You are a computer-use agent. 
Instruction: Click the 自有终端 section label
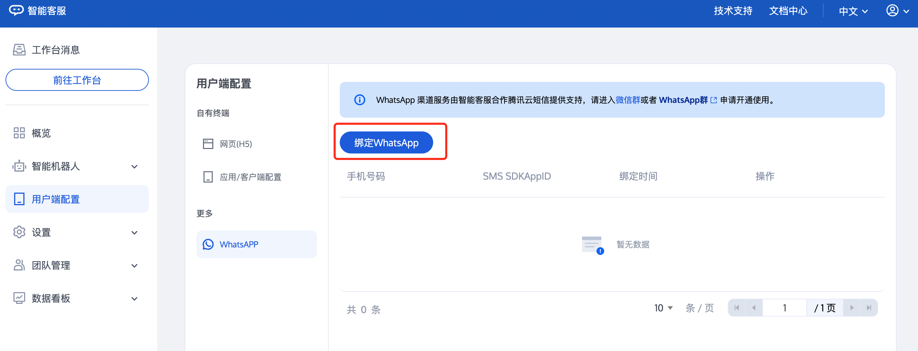(x=213, y=113)
